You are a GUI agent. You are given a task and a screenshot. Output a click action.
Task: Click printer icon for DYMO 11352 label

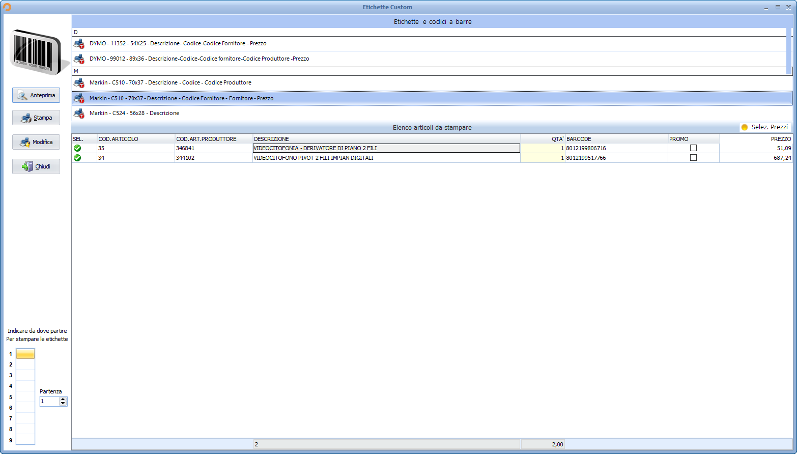[79, 44]
